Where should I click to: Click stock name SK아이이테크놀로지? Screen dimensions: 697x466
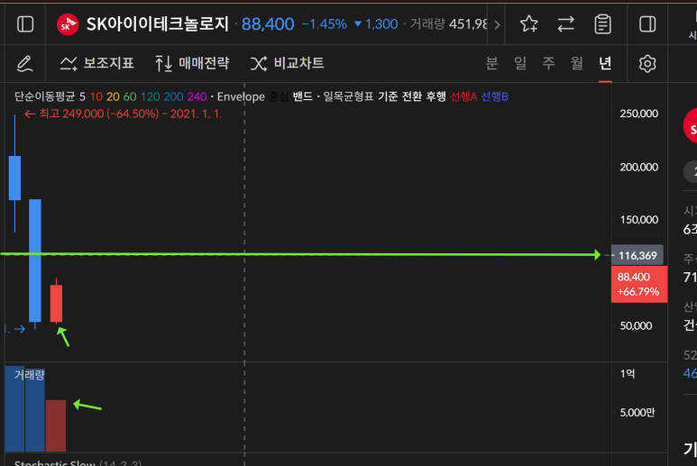point(158,24)
